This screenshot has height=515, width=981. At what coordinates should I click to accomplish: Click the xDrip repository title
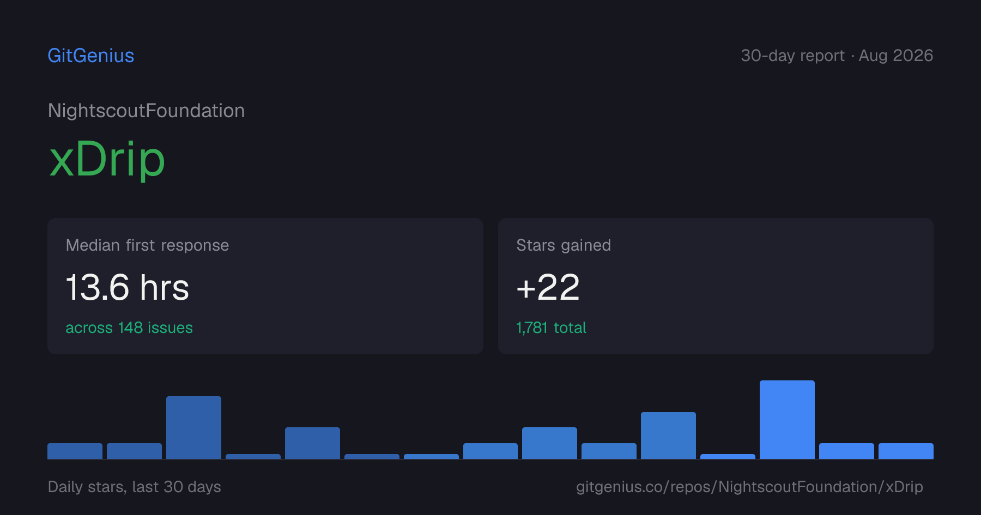107,159
